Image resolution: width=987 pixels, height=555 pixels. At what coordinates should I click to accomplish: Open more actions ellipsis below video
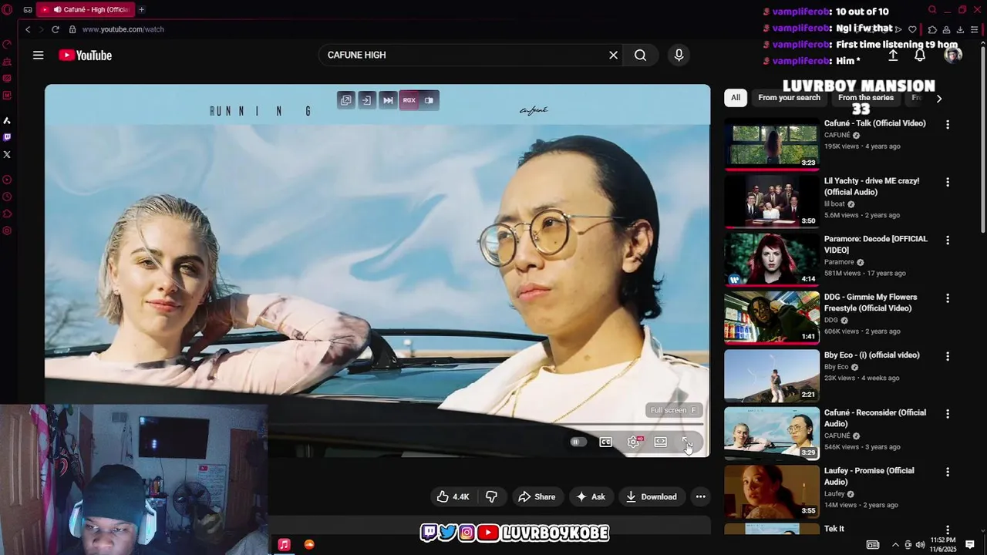700,496
